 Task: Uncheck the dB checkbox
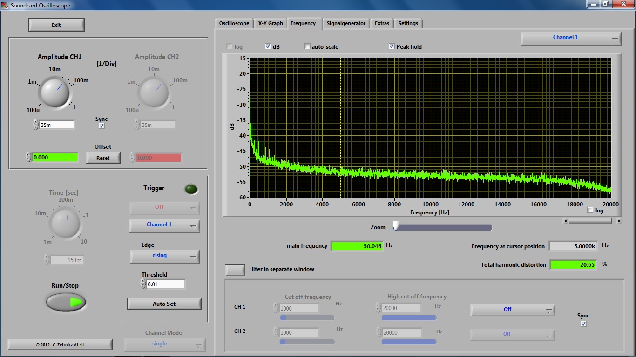[x=268, y=46]
